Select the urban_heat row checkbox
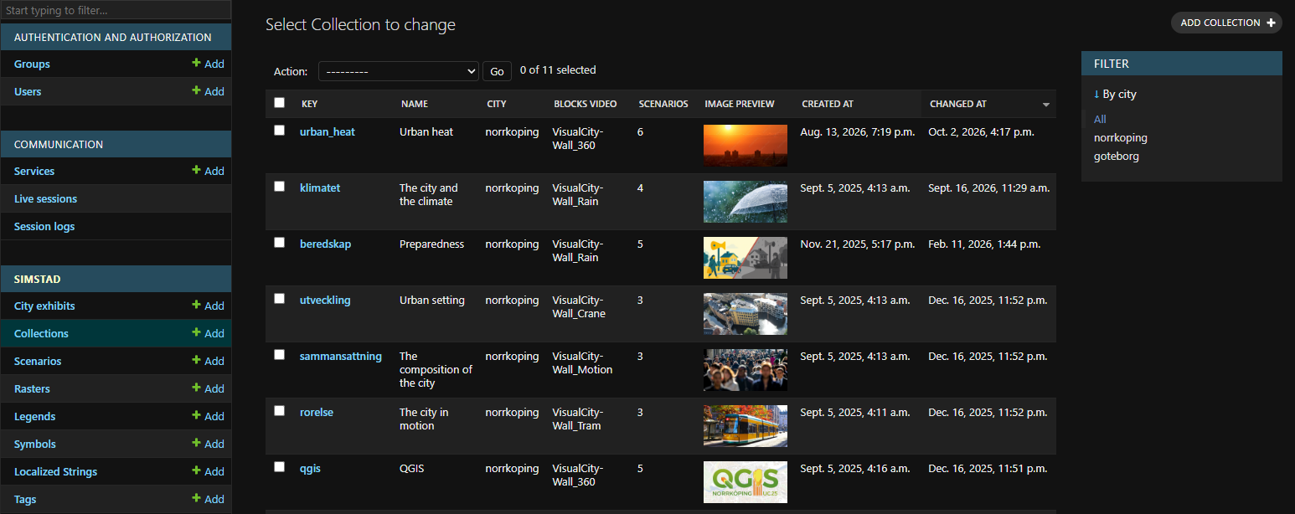Image resolution: width=1295 pixels, height=514 pixels. [x=280, y=131]
